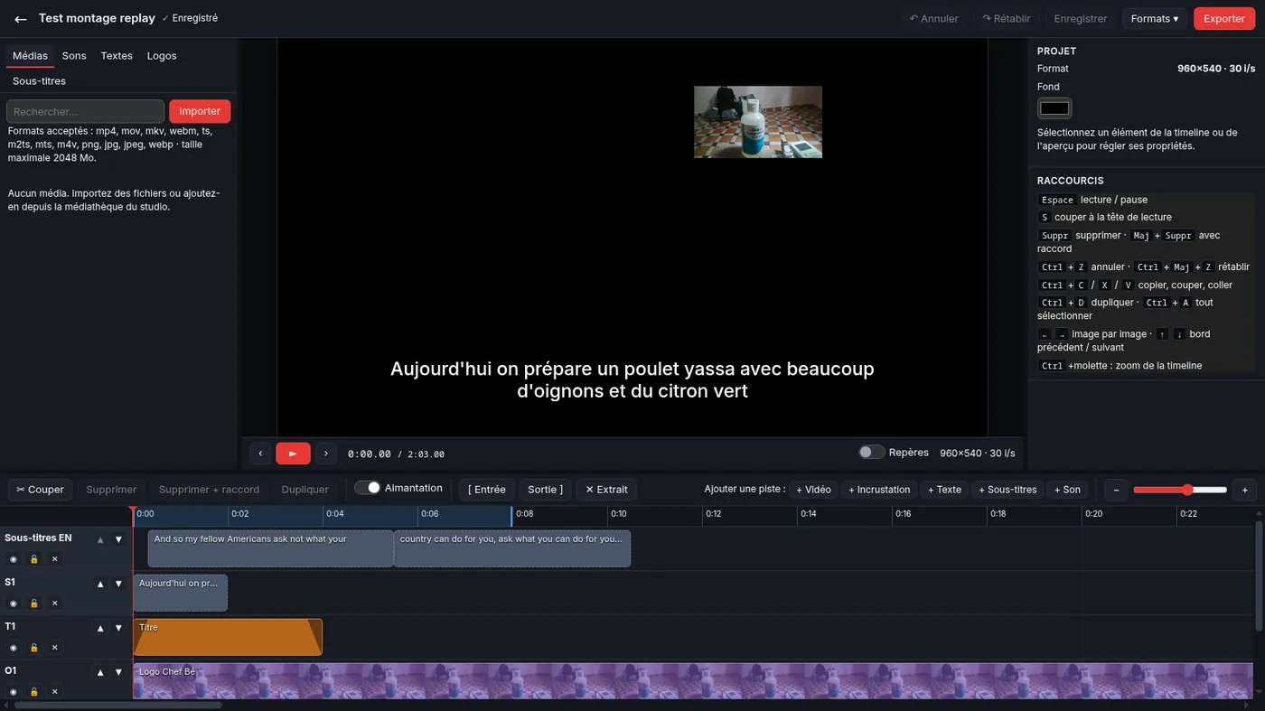Move the O1 track down

coord(118,672)
